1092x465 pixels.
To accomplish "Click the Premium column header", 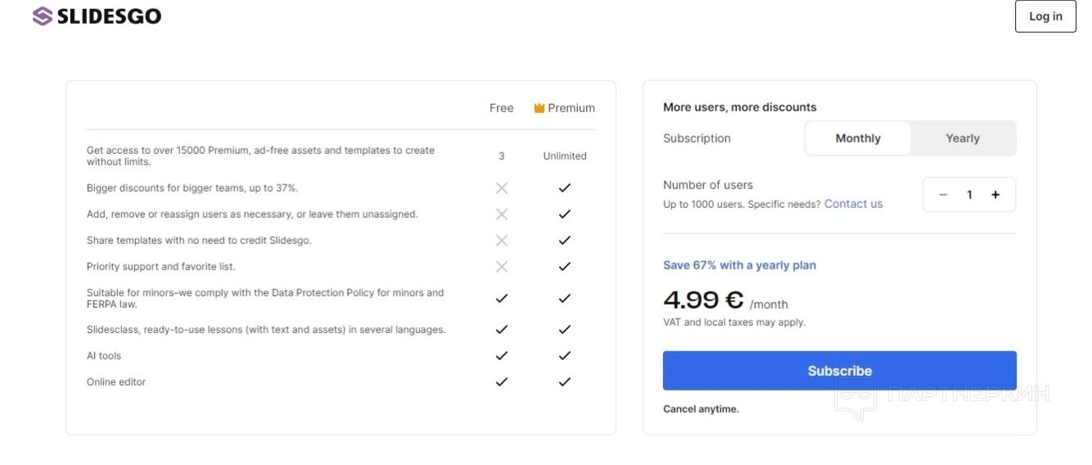I will coord(571,108).
